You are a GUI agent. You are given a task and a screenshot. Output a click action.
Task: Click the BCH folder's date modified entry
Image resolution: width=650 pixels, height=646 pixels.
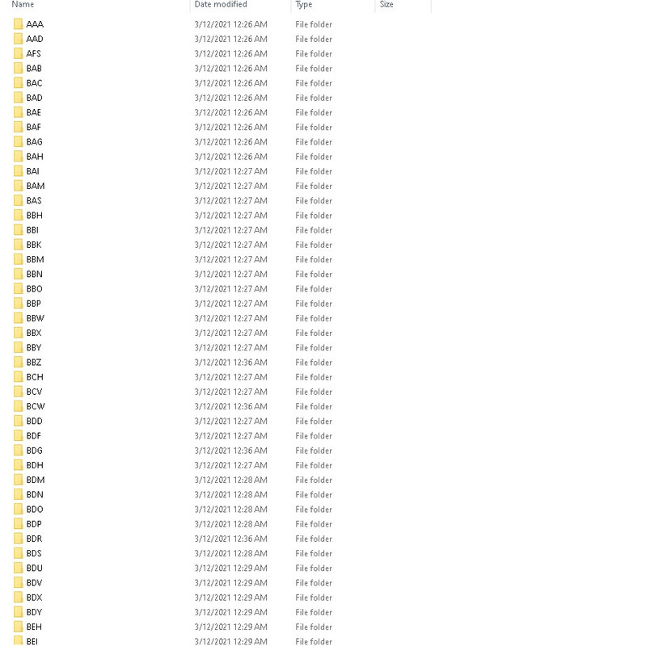point(231,377)
